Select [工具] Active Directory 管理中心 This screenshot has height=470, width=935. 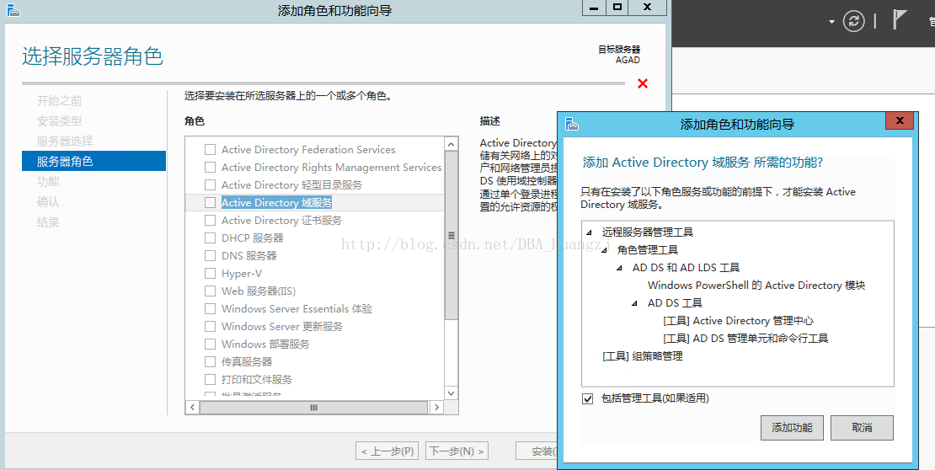coord(738,321)
